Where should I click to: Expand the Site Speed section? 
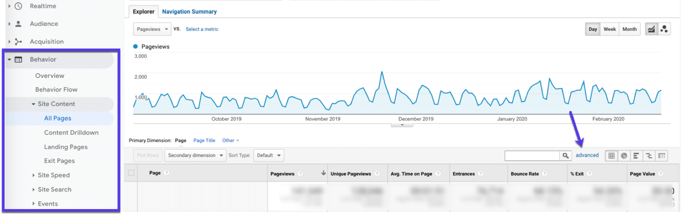pyautogui.click(x=54, y=175)
